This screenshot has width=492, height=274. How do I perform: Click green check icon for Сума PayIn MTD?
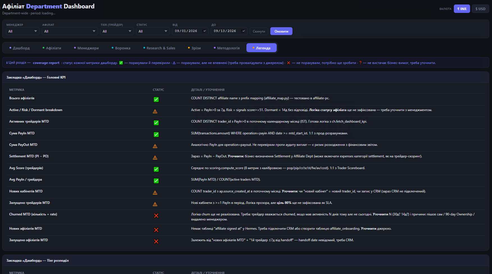pos(156,135)
